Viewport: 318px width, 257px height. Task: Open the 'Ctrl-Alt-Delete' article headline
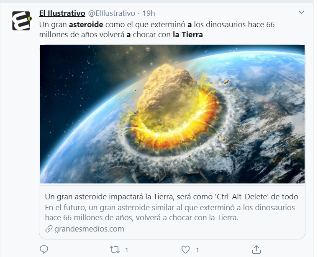click(172, 197)
